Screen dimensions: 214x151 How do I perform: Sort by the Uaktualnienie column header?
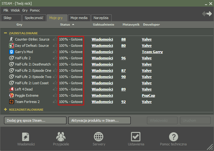(x=104, y=25)
